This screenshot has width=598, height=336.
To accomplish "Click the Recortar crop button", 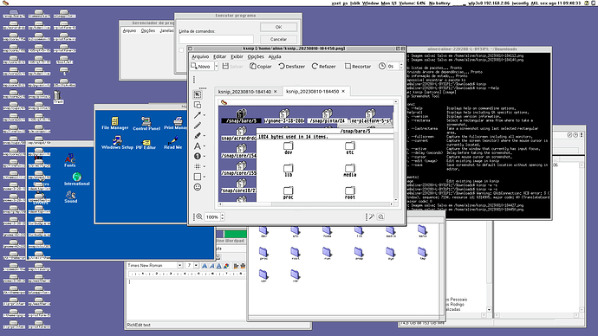I will click(x=358, y=67).
